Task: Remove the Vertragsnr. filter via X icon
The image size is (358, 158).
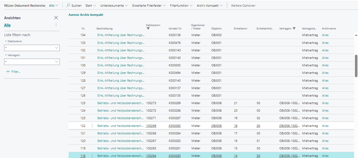Action: point(6,55)
